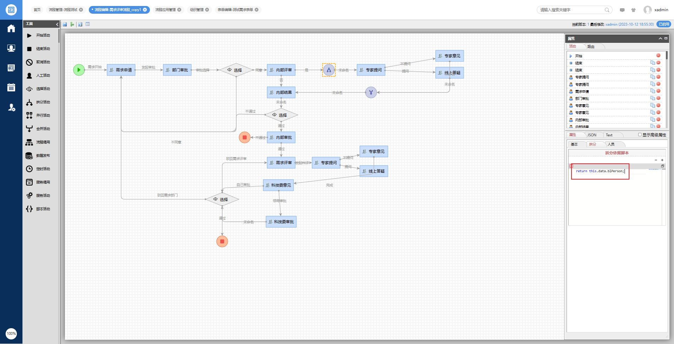Click the green start node on canvas
This screenshot has height=344, width=674.
click(x=79, y=70)
